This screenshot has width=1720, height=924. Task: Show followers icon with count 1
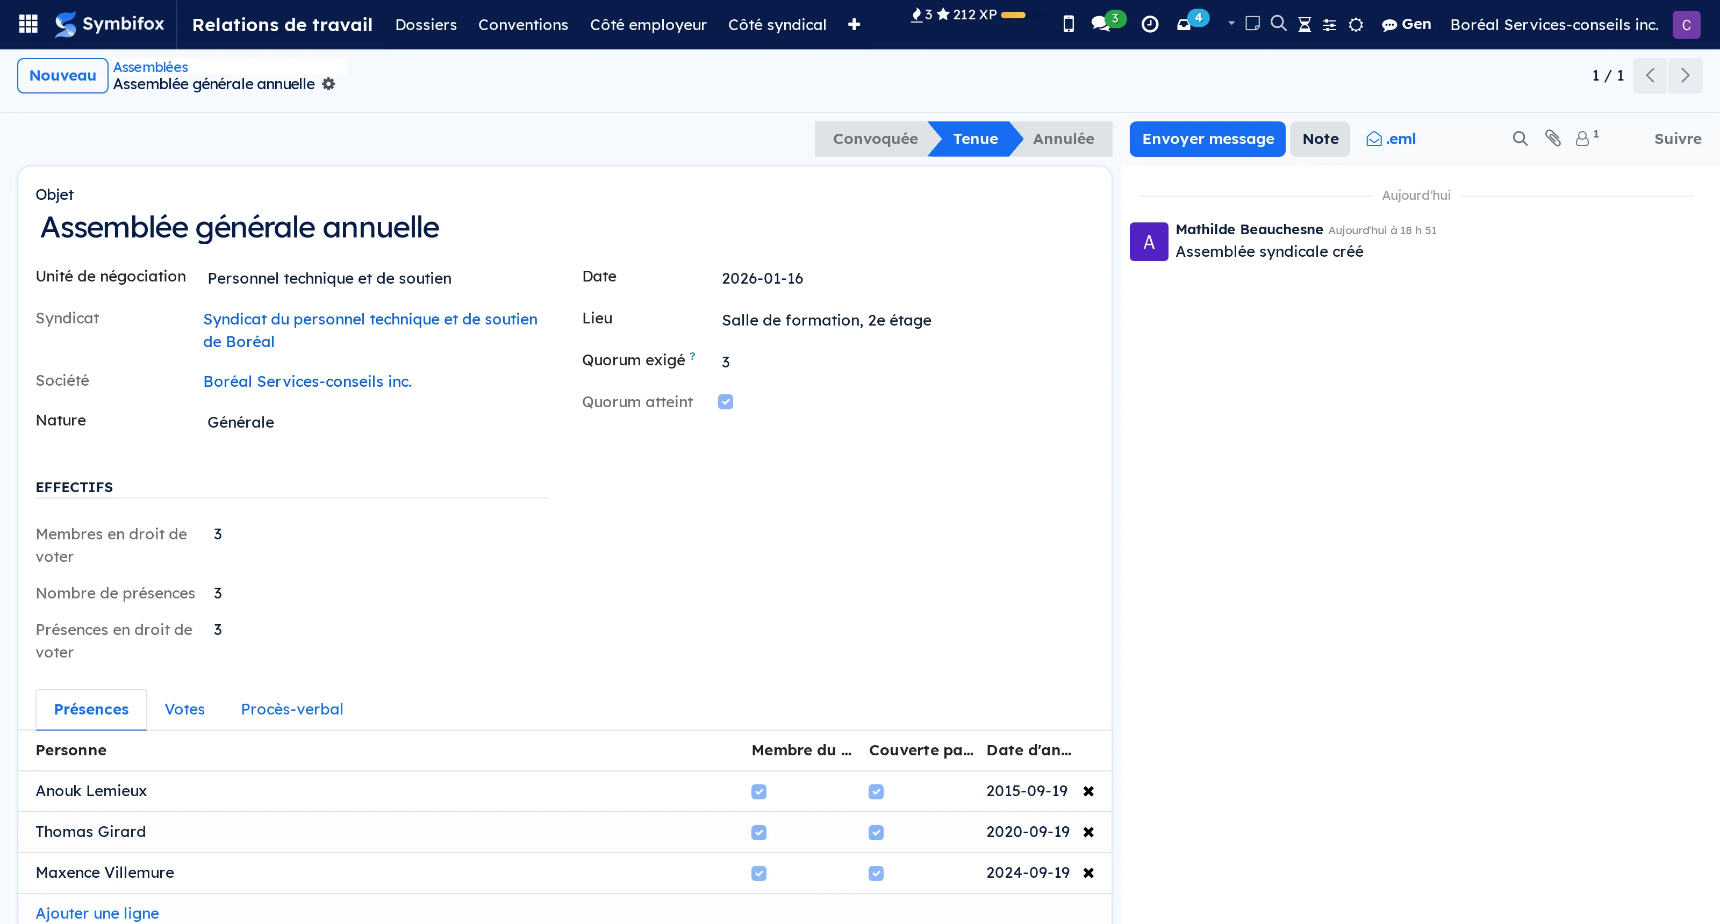tap(1587, 138)
